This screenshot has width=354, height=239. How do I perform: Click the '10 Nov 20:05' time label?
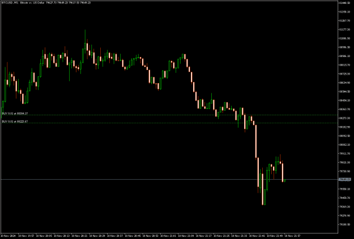[x=44, y=236]
